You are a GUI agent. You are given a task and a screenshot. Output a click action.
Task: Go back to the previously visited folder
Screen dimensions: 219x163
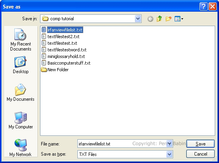coord(150,19)
